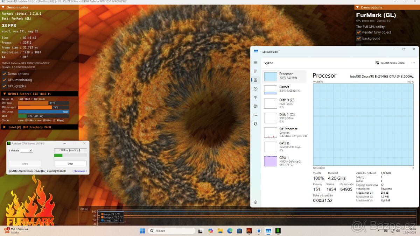420x236 pixels.
Task: Click the "Výkon" page heading in Task Manager
Action: pyautogui.click(x=269, y=63)
